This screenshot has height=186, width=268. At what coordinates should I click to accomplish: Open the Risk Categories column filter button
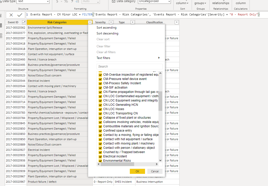[x=90, y=22]
